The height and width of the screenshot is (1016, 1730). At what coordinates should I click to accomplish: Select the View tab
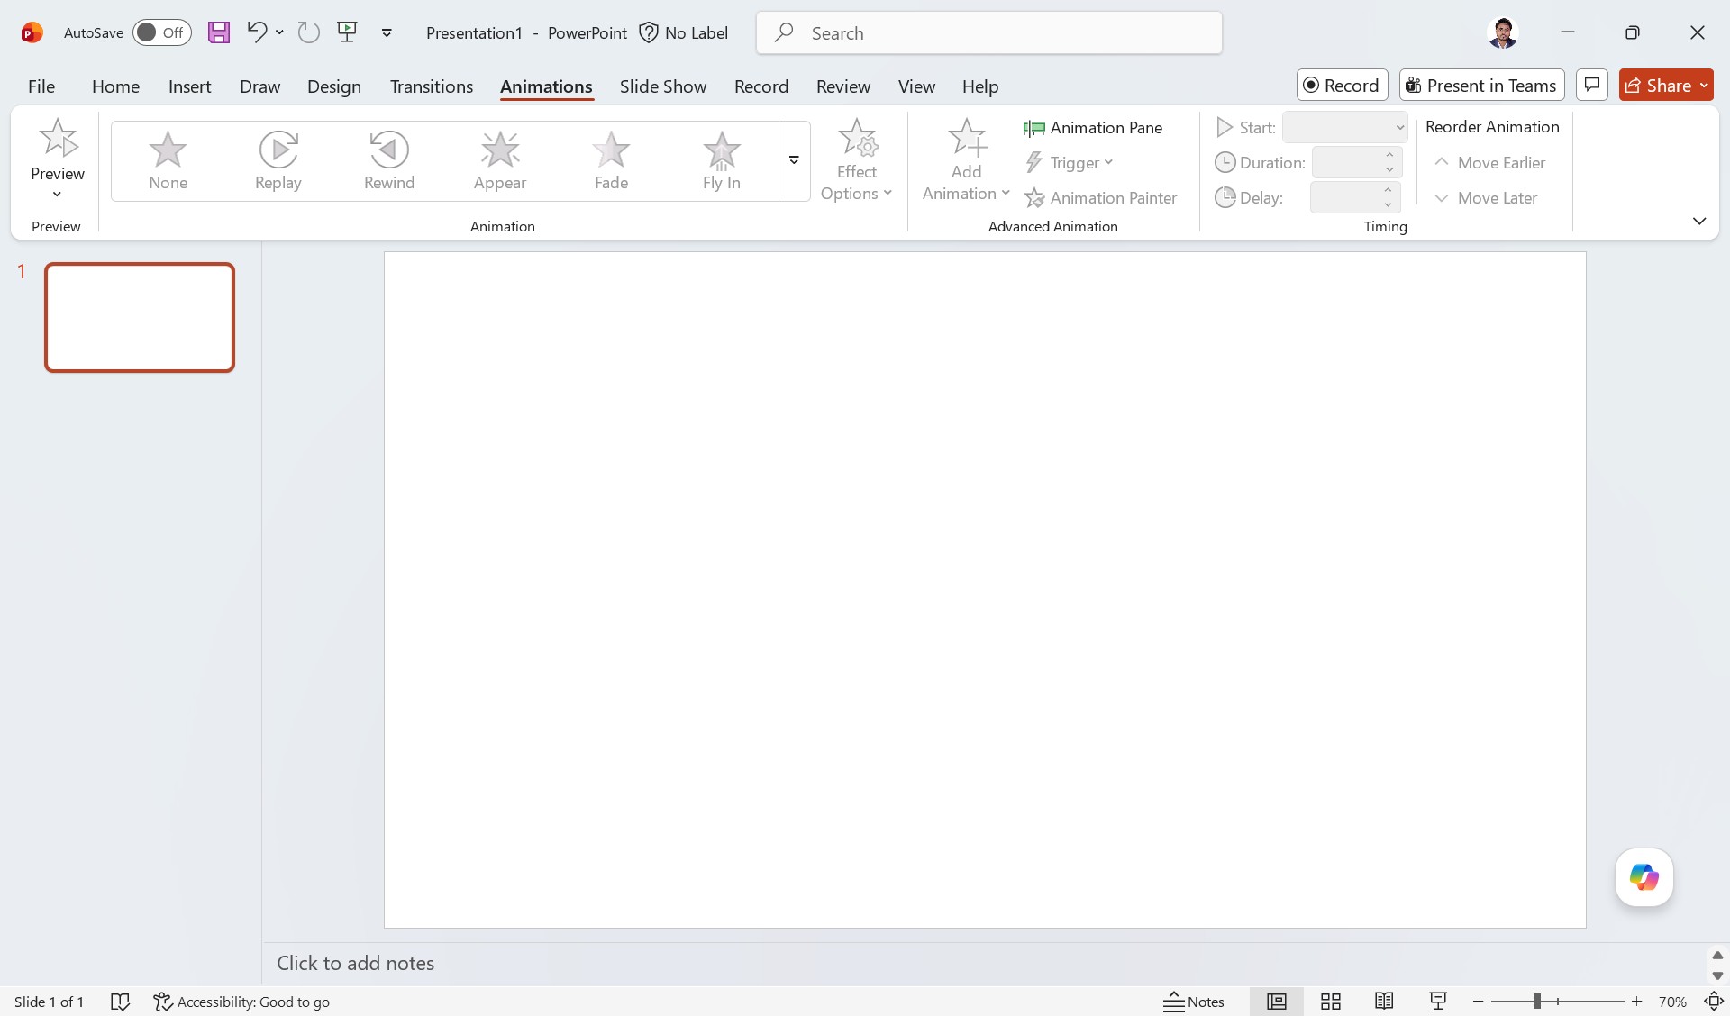[x=916, y=86]
